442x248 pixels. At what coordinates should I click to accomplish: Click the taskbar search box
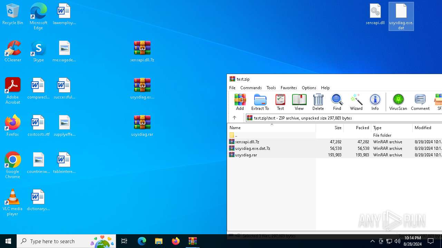[x=66, y=241]
